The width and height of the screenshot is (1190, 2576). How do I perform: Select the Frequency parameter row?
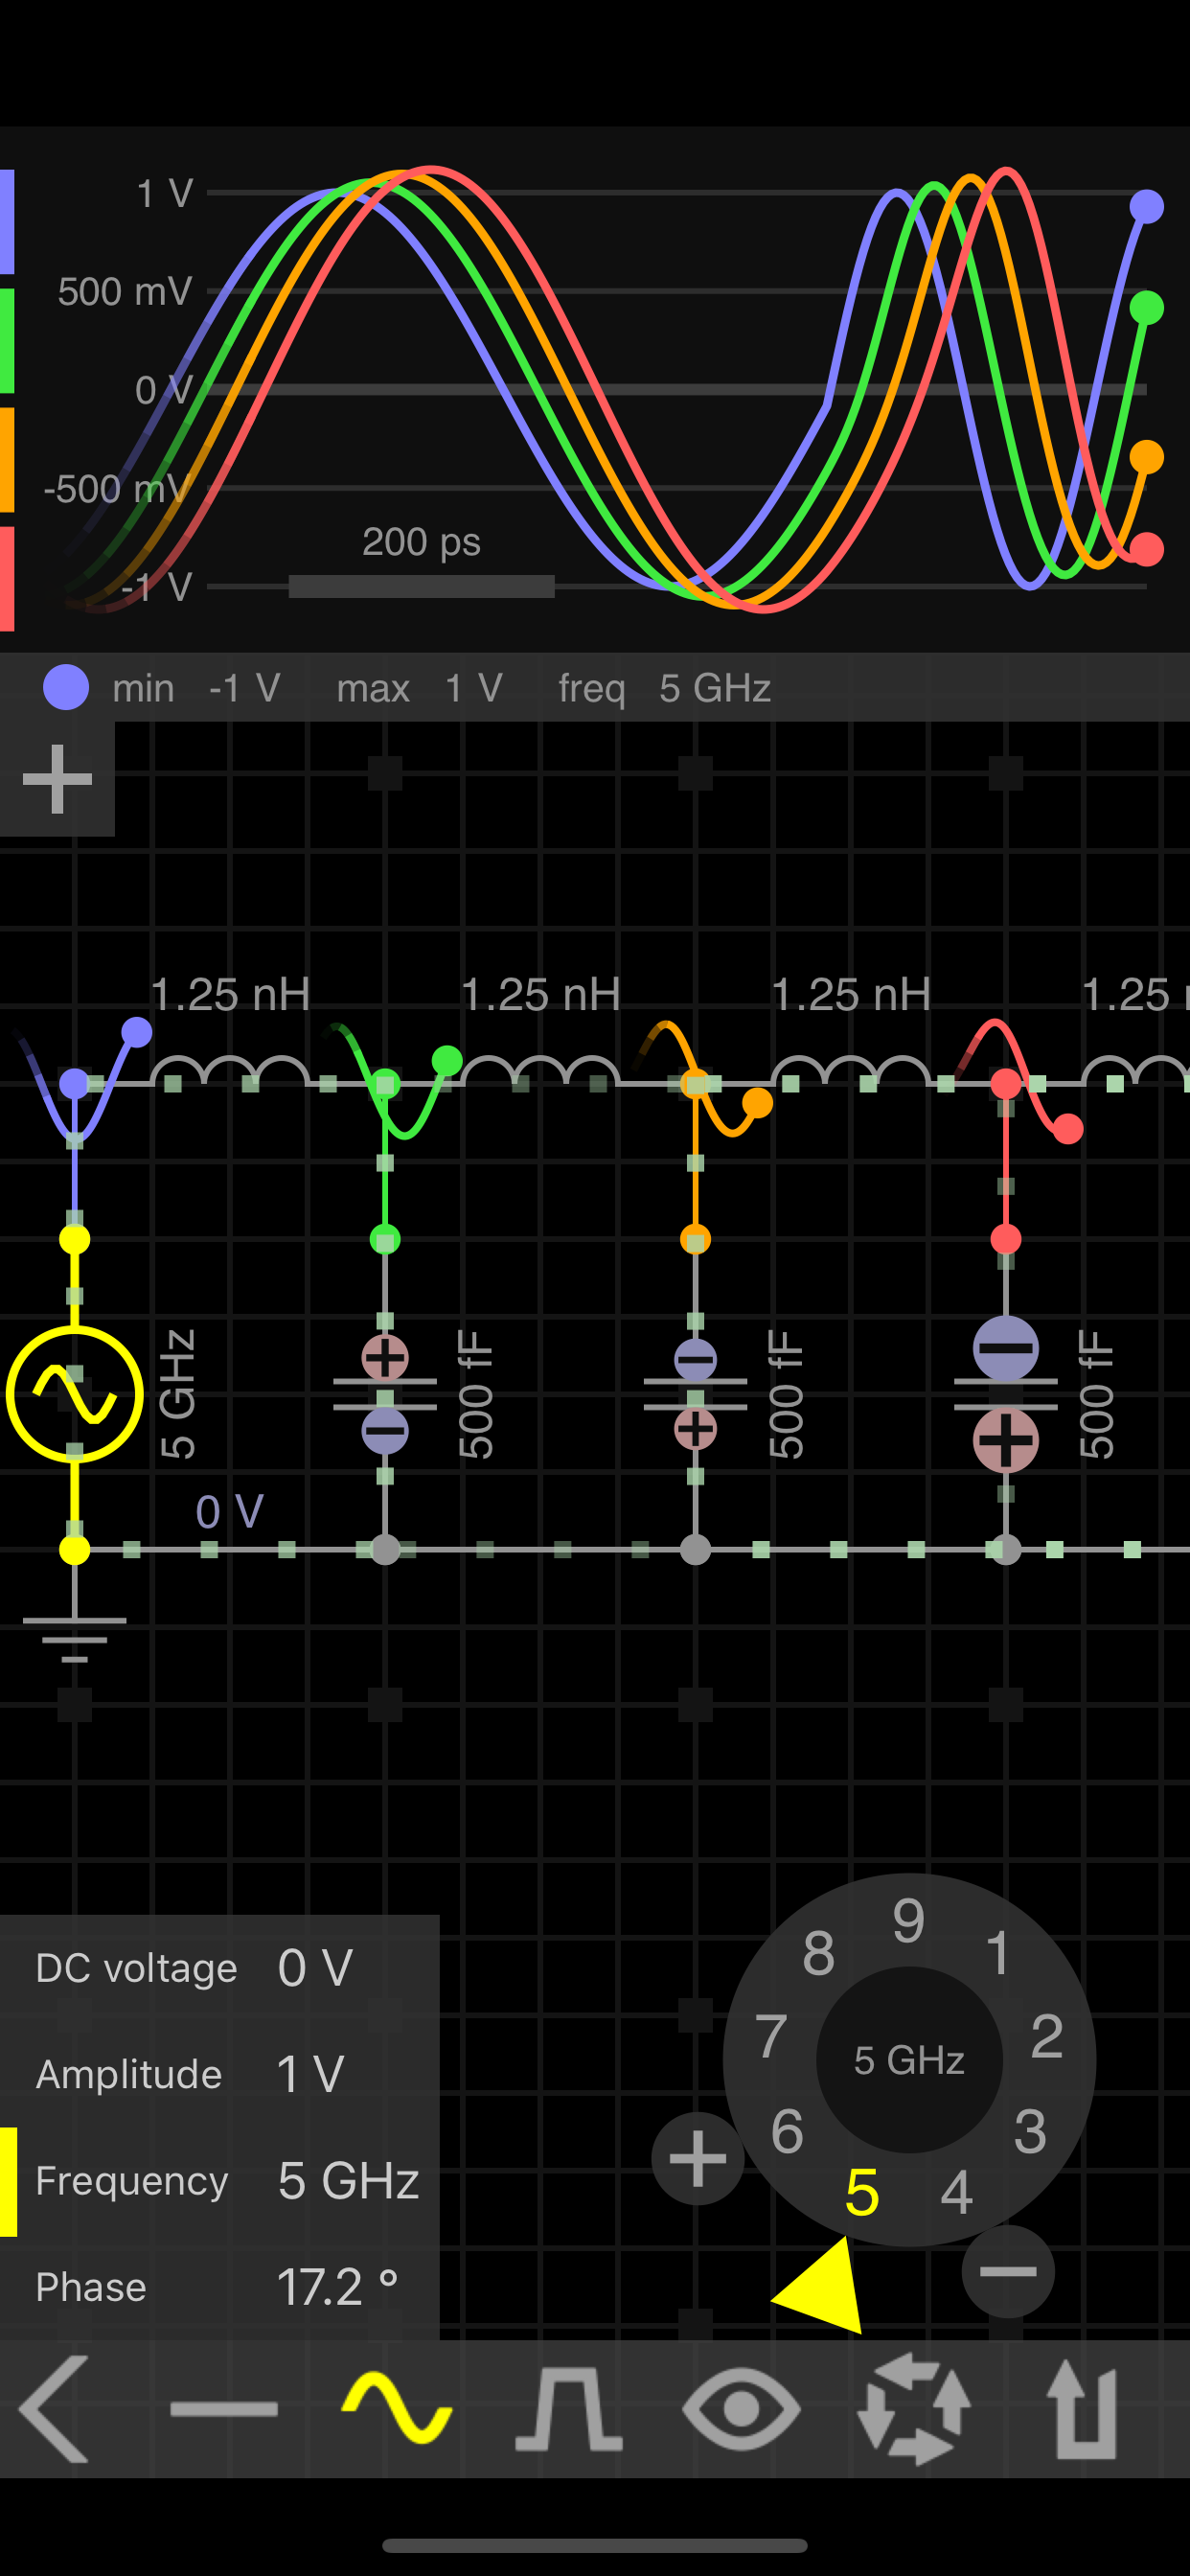[220, 2181]
